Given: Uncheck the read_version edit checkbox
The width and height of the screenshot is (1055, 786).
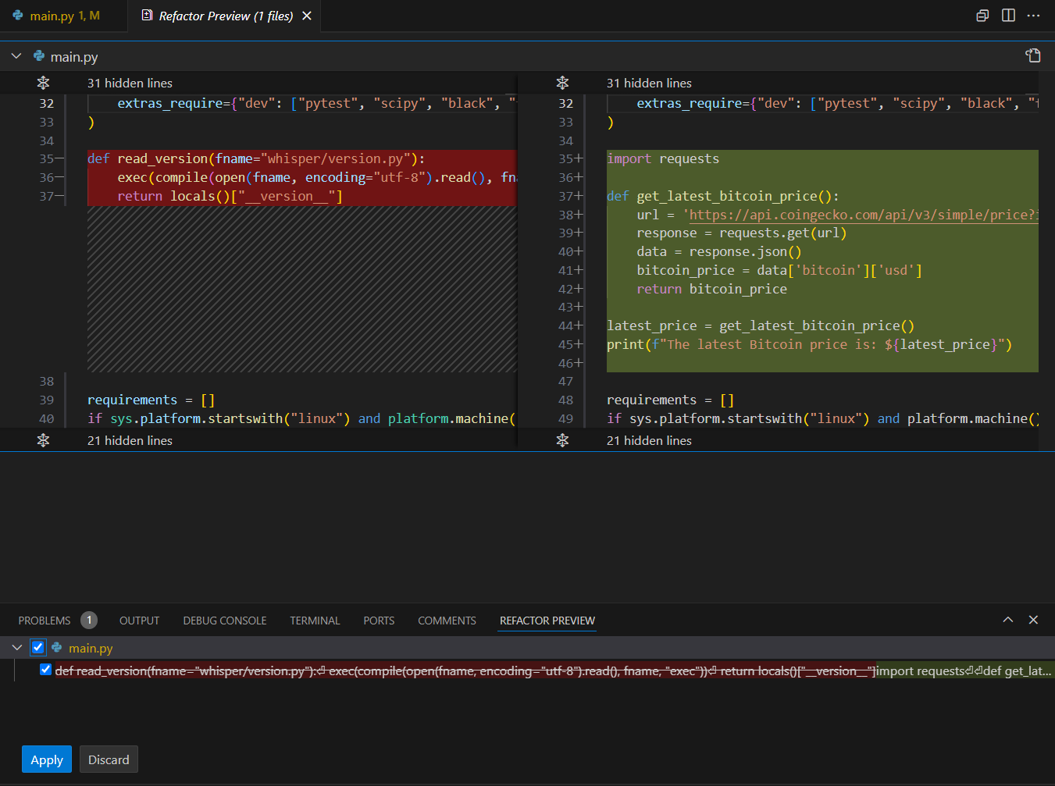Looking at the screenshot, I should coord(45,670).
